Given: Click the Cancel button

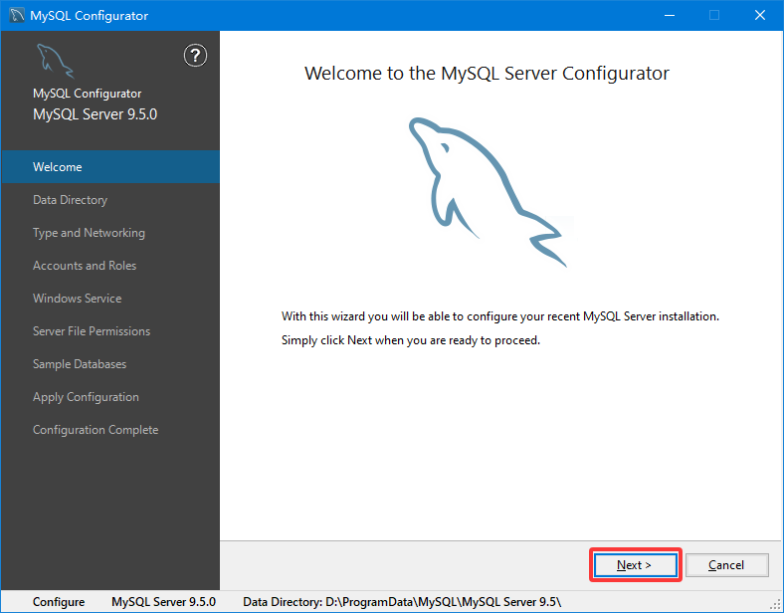Looking at the screenshot, I should (x=726, y=565).
